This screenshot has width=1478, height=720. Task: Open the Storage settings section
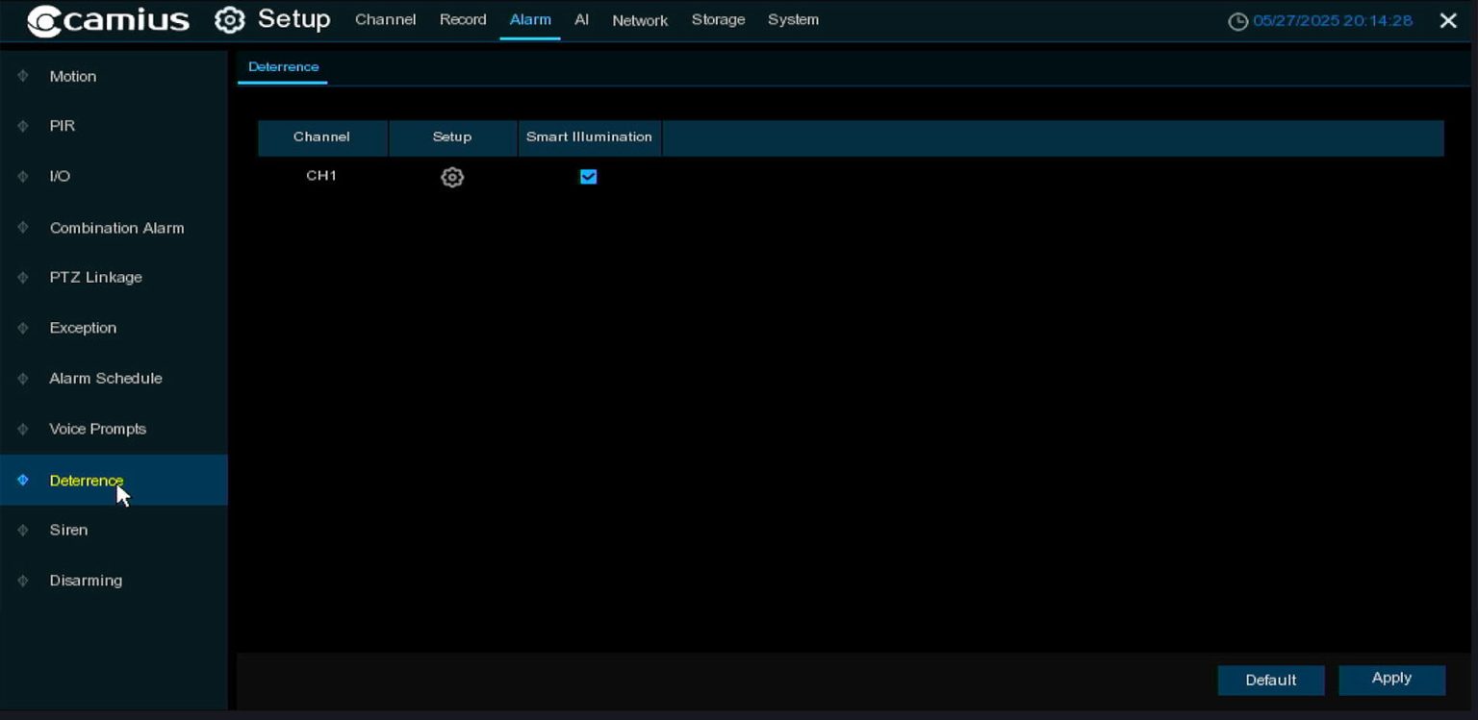pos(718,19)
